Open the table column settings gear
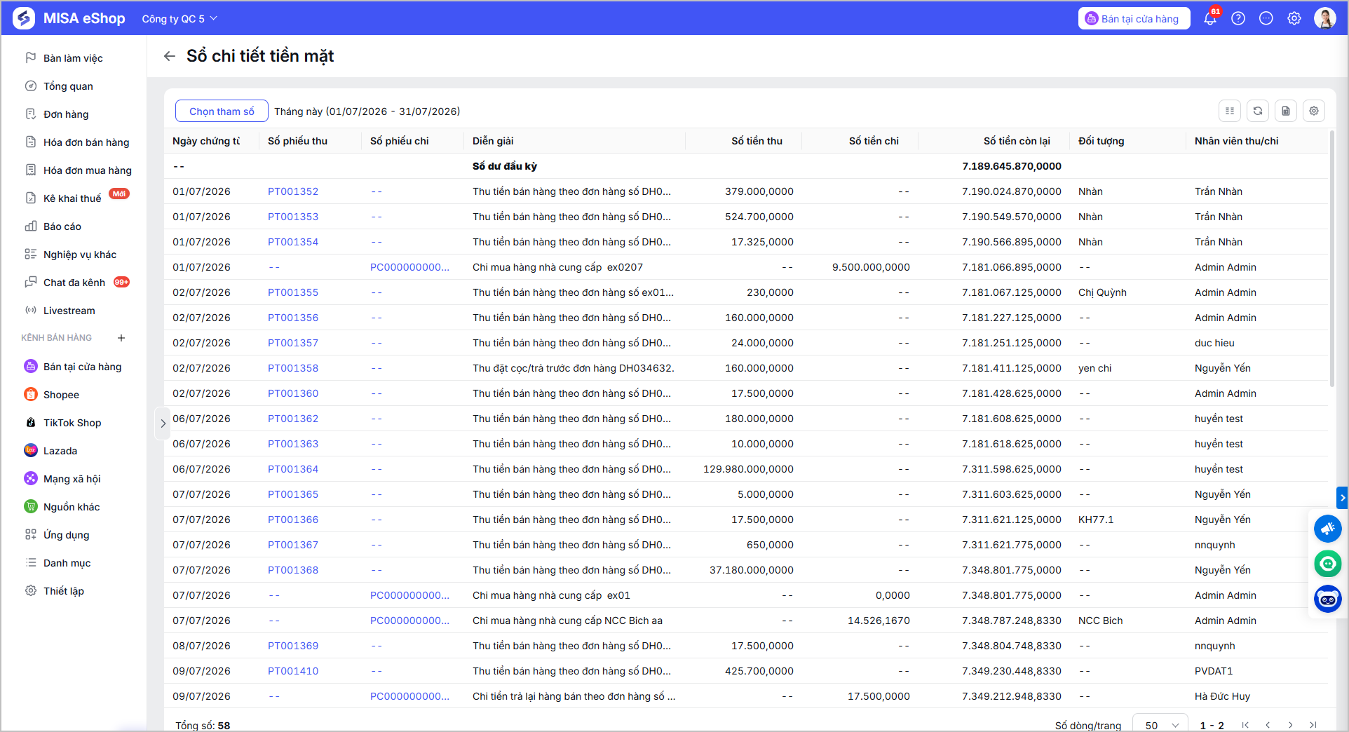This screenshot has height=732, width=1349. (1314, 111)
